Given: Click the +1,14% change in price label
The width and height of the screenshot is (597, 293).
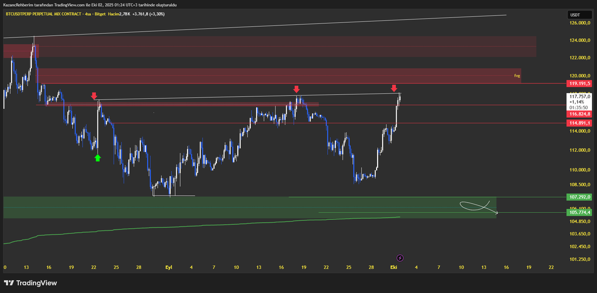Looking at the screenshot, I should (x=576, y=101).
